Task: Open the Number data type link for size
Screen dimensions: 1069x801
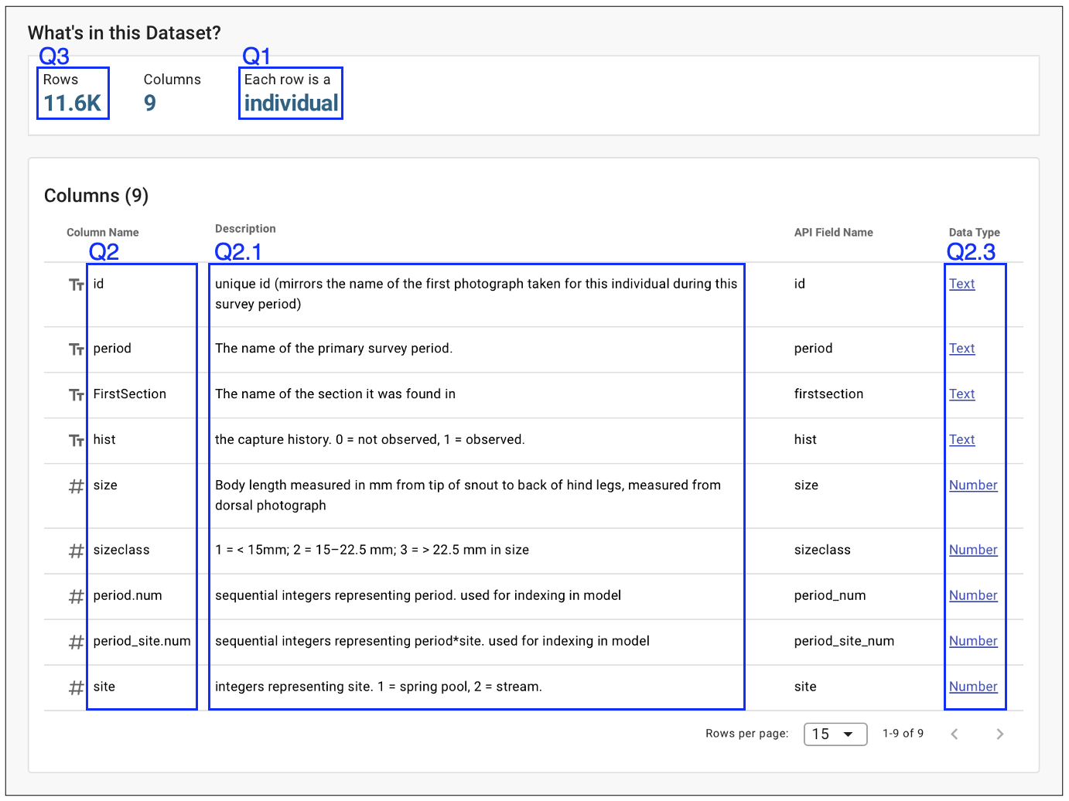Action: 973,485
